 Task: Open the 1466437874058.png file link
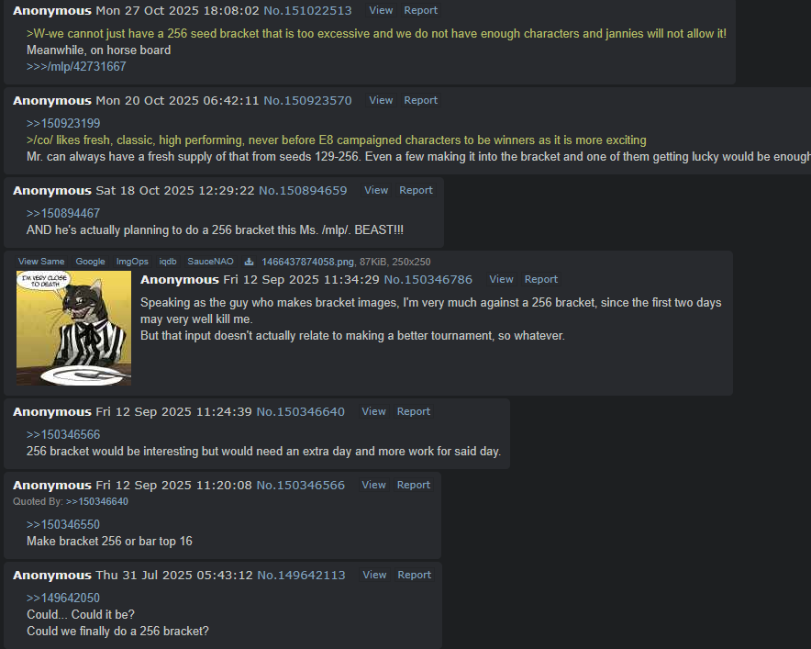tap(307, 262)
